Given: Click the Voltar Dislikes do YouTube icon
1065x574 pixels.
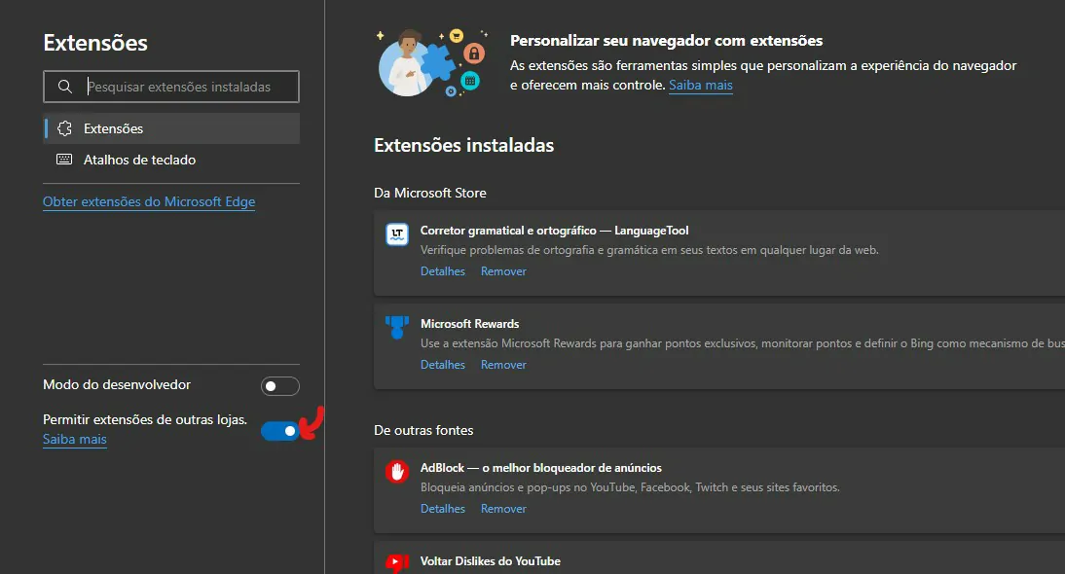Looking at the screenshot, I should coord(397,563).
